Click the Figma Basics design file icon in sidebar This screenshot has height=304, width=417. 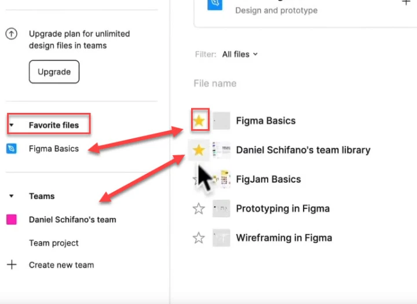[12, 148]
